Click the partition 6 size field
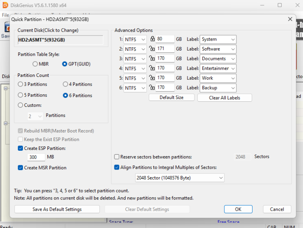This screenshot has height=228, width=303. pyautogui.click(x=165, y=88)
